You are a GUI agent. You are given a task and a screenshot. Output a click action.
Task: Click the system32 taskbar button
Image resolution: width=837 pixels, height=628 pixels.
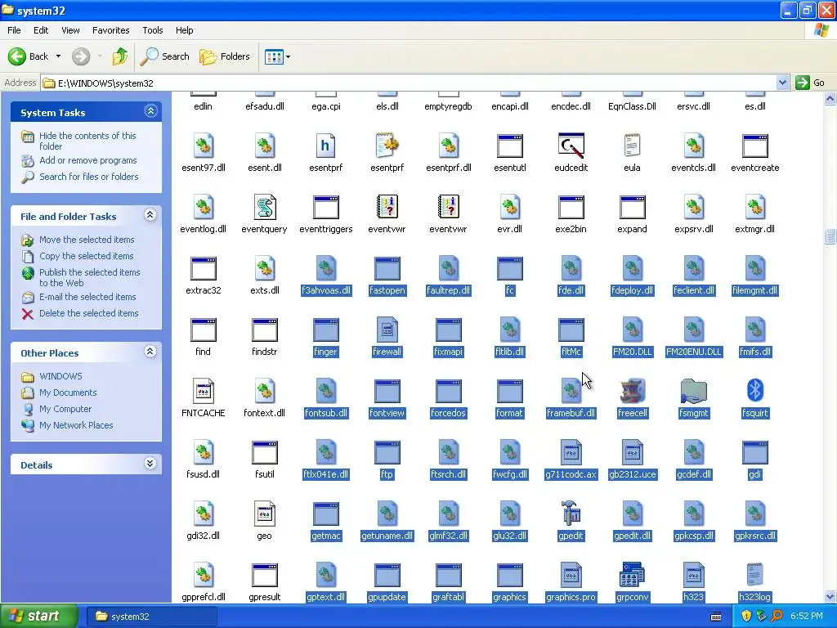click(x=150, y=617)
